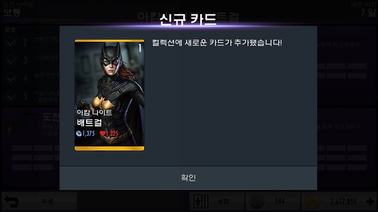
Task: Add more credits with the plus icon
Action: click(371, 202)
